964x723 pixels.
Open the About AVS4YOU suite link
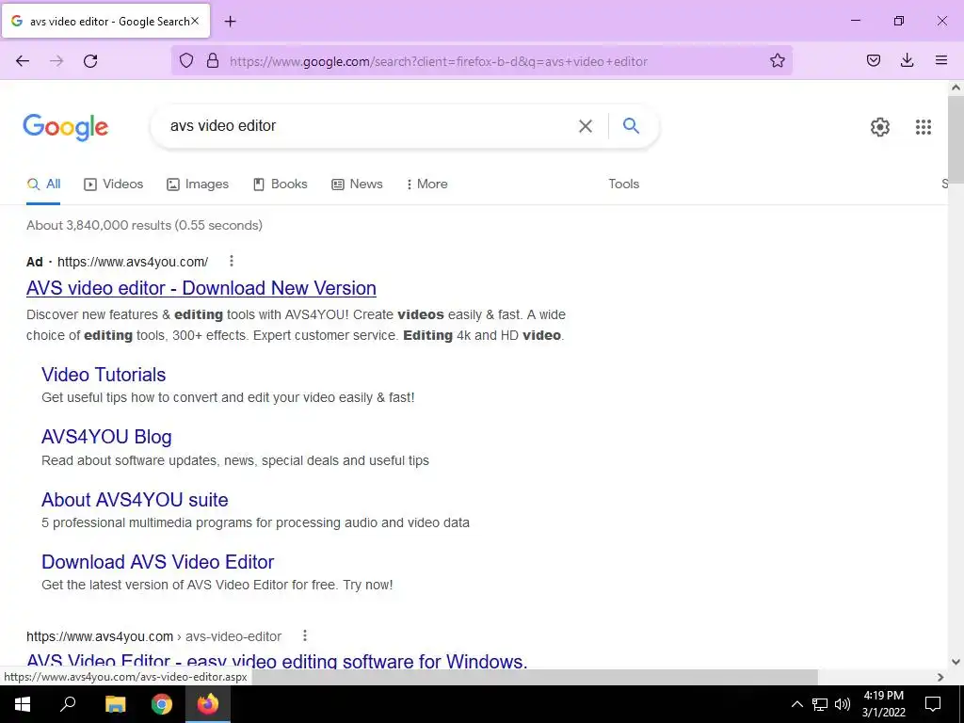click(135, 499)
